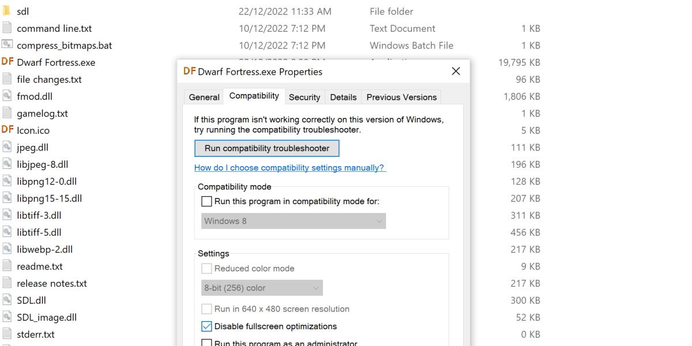Open How do I choose compatibility settings manually link
The height and width of the screenshot is (346, 692).
click(290, 168)
